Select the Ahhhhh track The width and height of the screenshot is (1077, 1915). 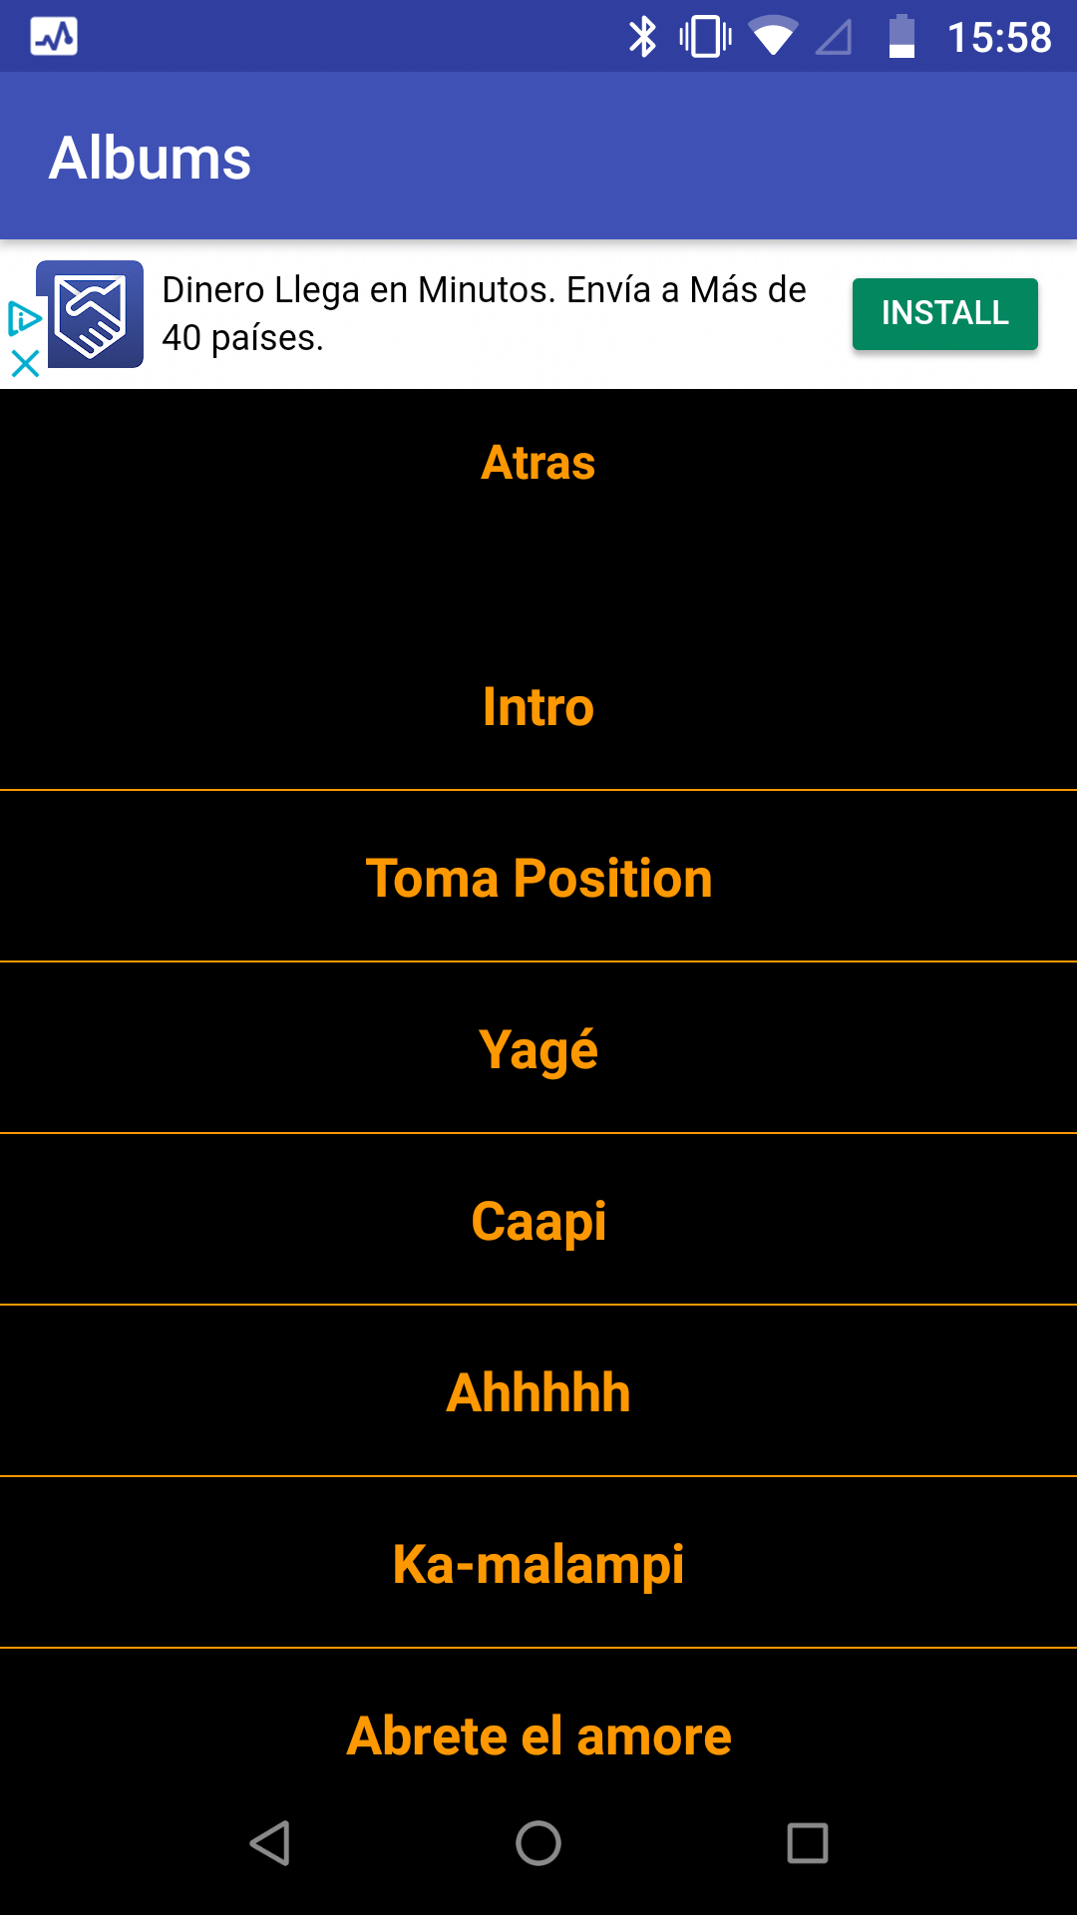click(538, 1392)
